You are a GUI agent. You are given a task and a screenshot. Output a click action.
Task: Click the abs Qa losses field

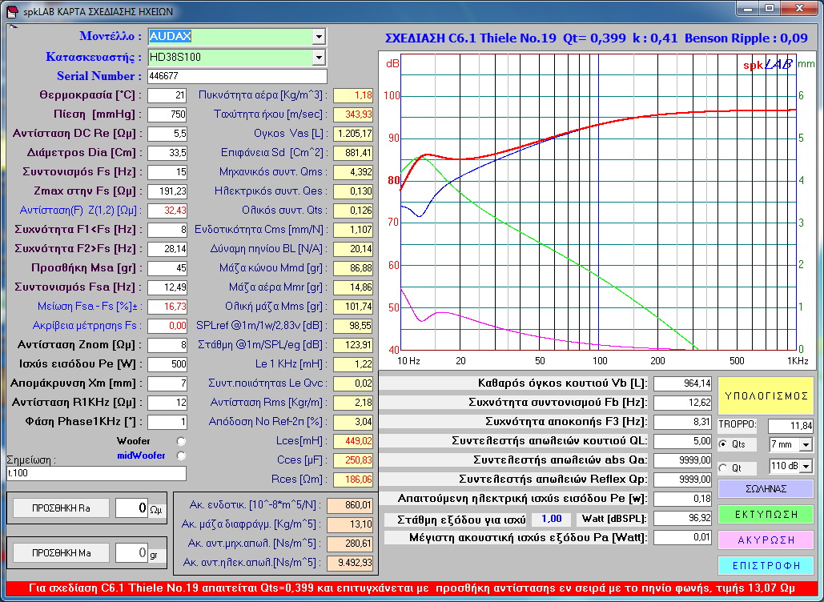682,460
